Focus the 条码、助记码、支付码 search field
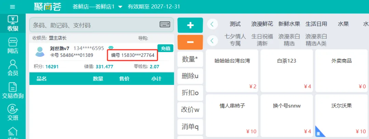The height and width of the screenshot is (139, 369). tap(101, 25)
